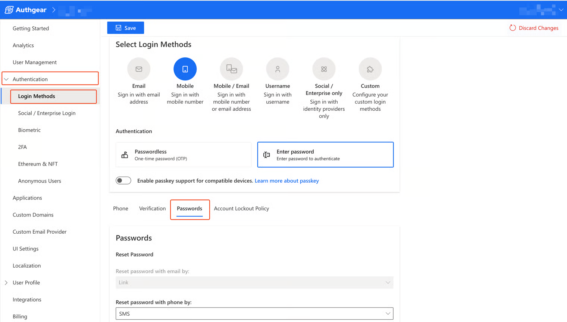This screenshot has width=567, height=322.
Task: Select Enter password authentication option
Action: click(325, 155)
